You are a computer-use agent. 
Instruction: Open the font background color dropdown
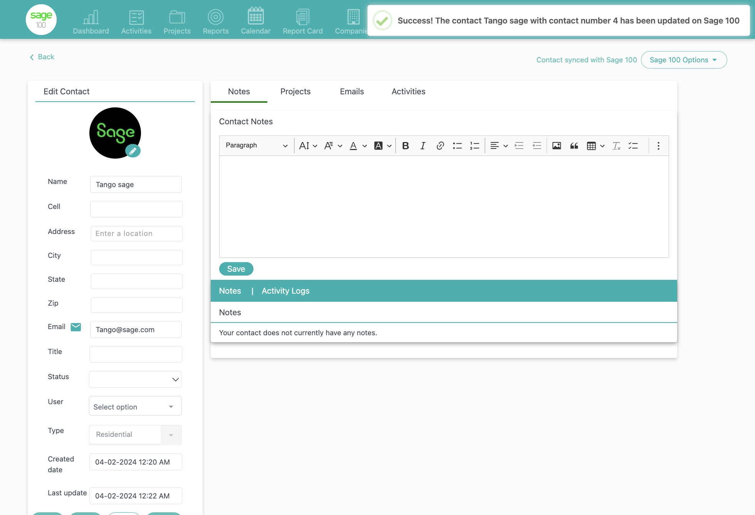(x=383, y=145)
